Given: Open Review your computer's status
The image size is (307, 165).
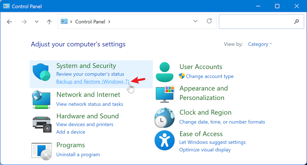Looking at the screenshot, I should pyautogui.click(x=90, y=74).
